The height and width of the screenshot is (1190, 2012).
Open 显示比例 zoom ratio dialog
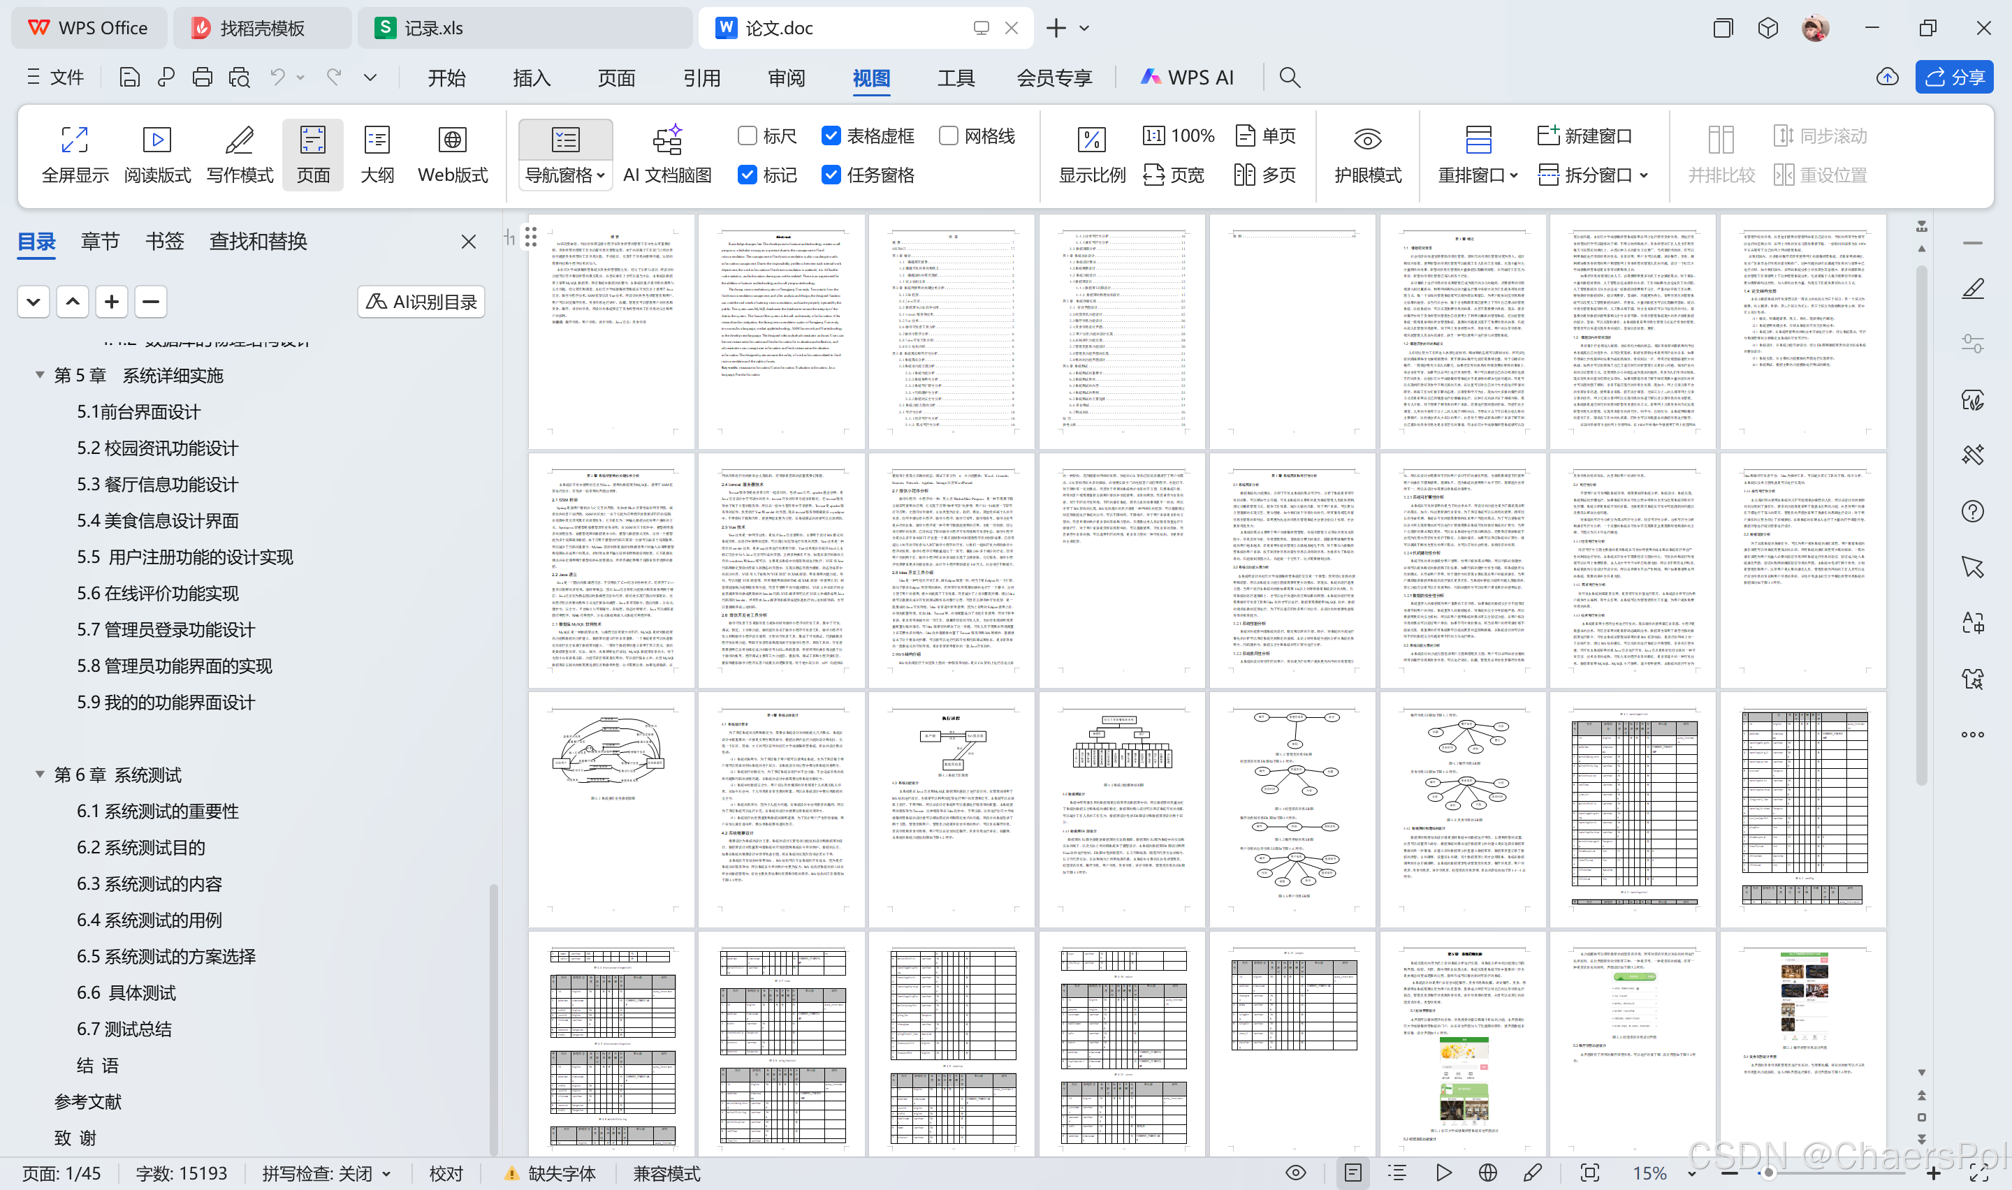click(x=1092, y=154)
